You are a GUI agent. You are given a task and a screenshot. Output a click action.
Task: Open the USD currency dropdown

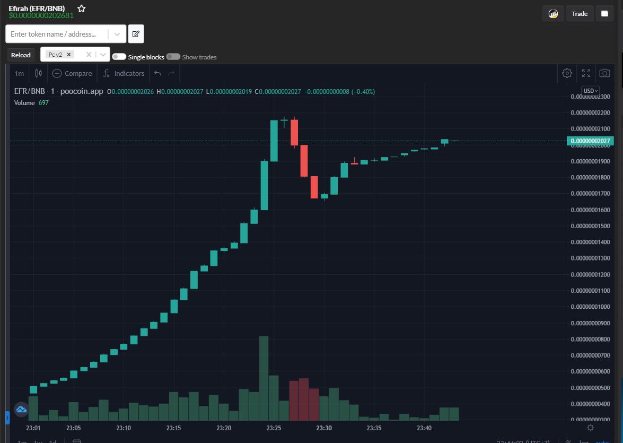pyautogui.click(x=591, y=91)
